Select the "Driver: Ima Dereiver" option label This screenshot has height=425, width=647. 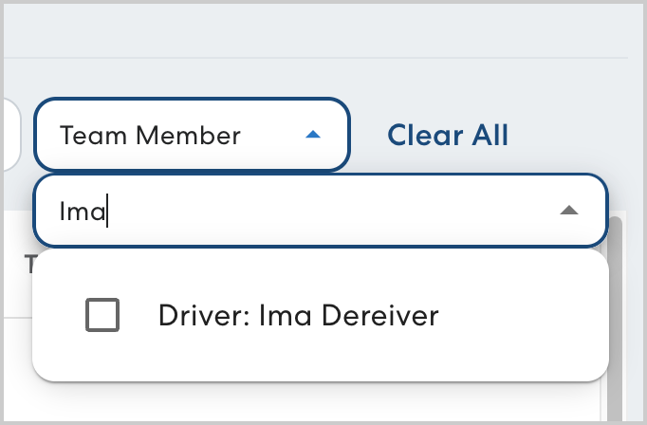click(298, 315)
